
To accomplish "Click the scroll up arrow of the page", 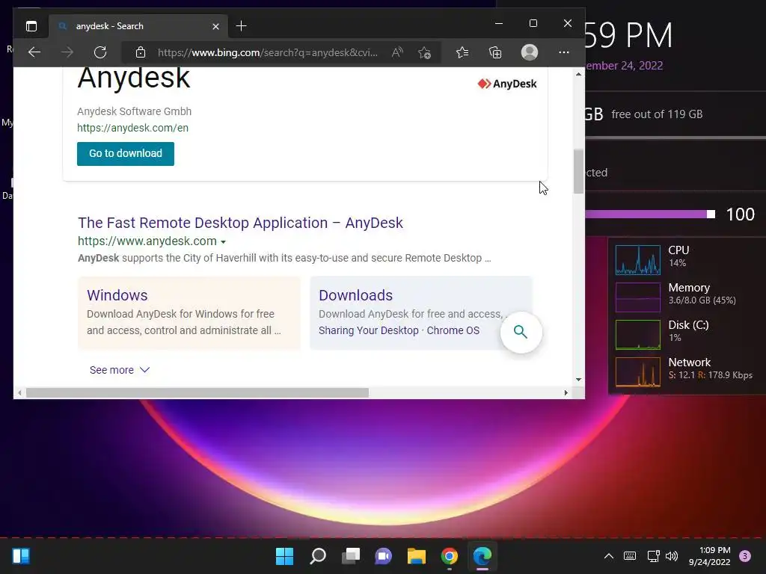I will [x=578, y=74].
